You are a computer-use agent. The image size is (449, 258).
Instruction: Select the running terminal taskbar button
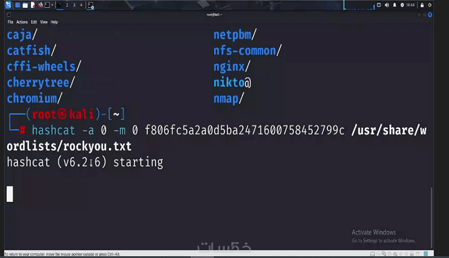[90, 5]
